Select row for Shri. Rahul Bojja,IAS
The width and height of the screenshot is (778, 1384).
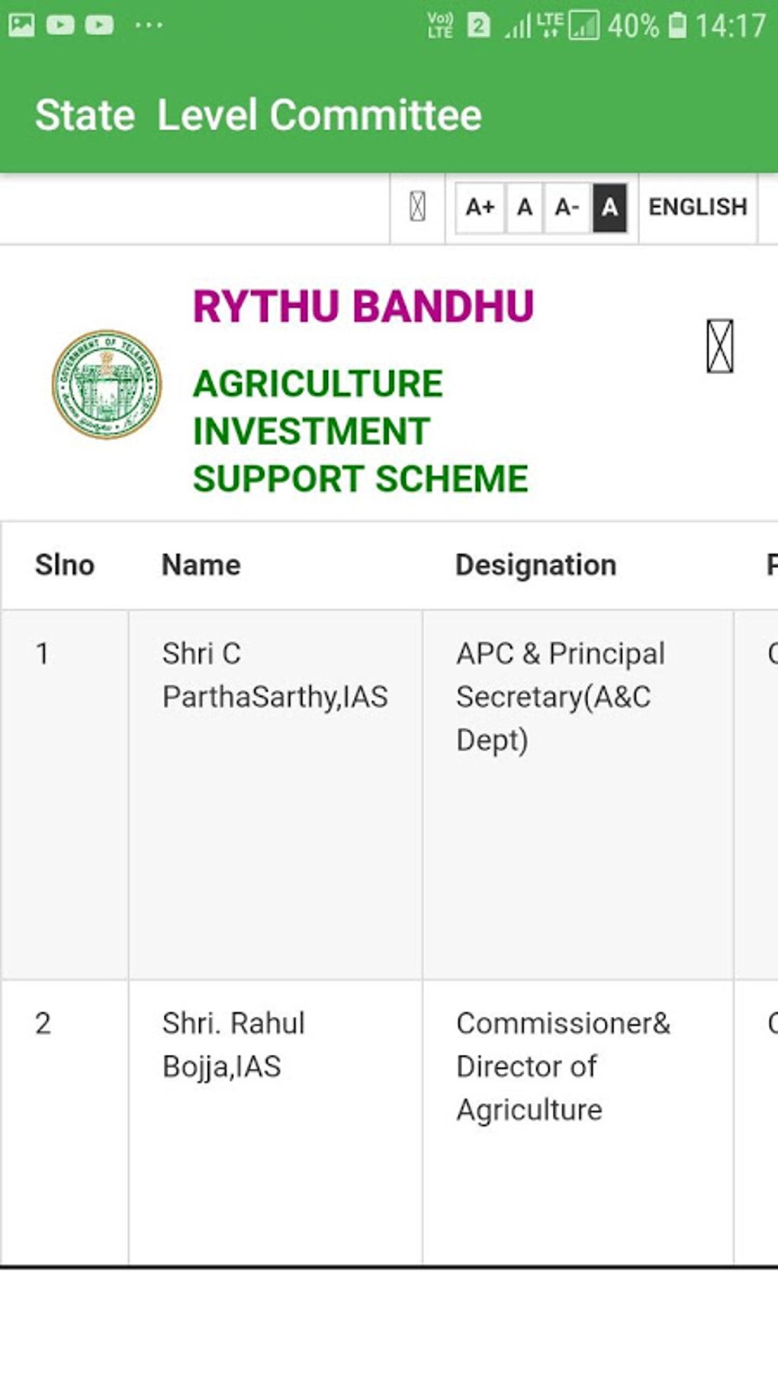click(233, 1044)
